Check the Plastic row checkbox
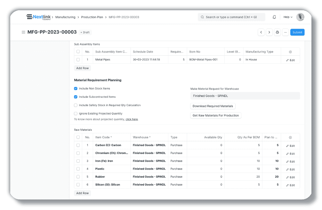This screenshot has width=322, height=210. pos(78,169)
